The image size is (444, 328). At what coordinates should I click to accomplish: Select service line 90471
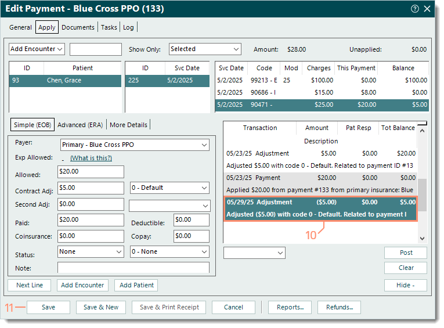[x=322, y=105]
